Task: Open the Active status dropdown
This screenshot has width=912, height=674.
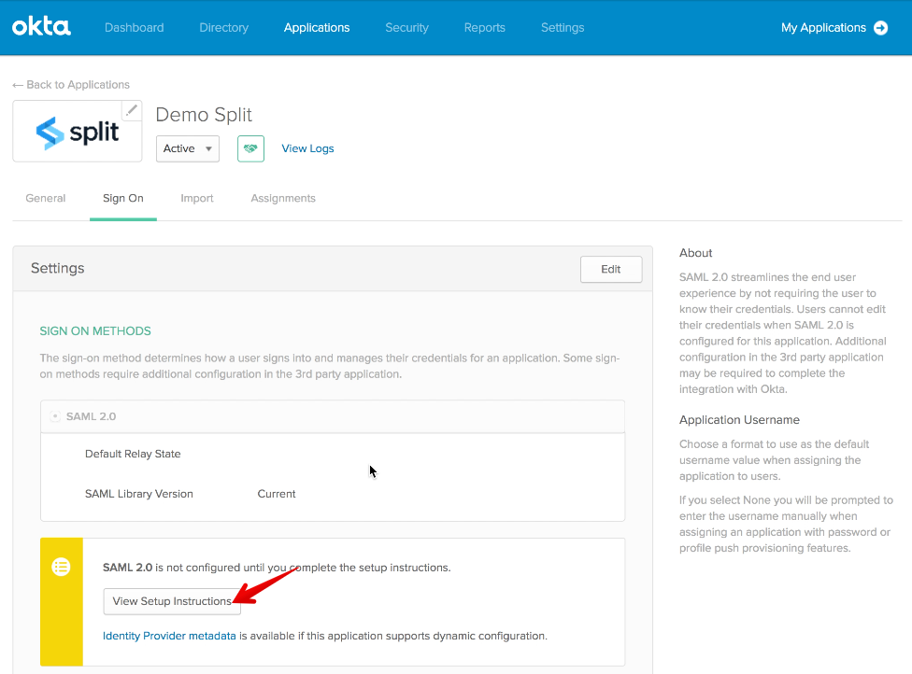Action: coord(187,148)
